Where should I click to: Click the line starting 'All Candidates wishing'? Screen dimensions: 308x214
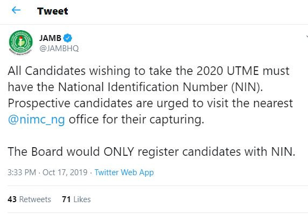pos(149,71)
